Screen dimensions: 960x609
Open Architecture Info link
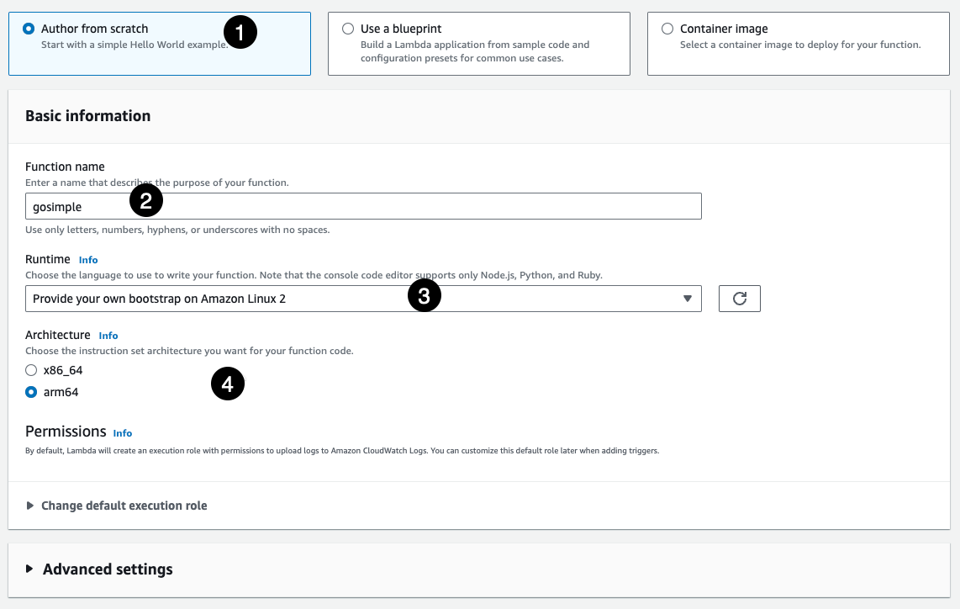point(108,336)
